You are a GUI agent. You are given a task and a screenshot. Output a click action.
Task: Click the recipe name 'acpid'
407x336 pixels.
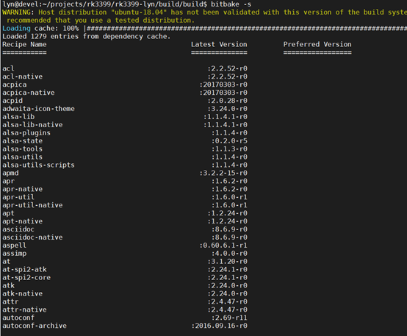pyautogui.click(x=12, y=101)
